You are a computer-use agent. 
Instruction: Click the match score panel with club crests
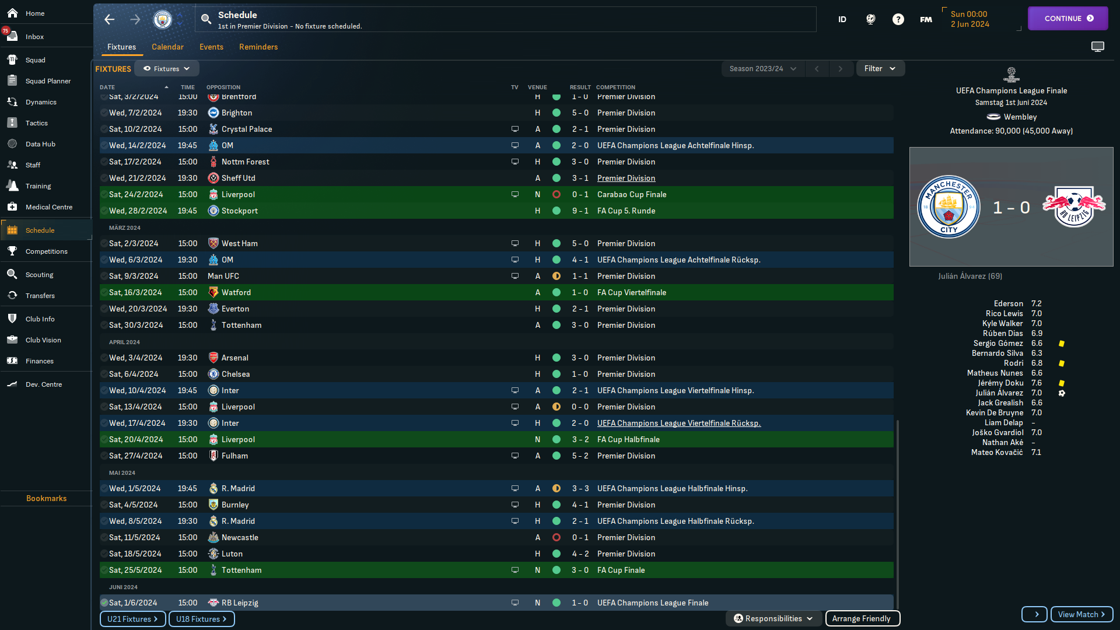[x=1011, y=206]
